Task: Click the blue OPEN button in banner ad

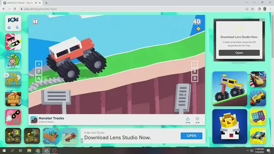Action: click(191, 136)
